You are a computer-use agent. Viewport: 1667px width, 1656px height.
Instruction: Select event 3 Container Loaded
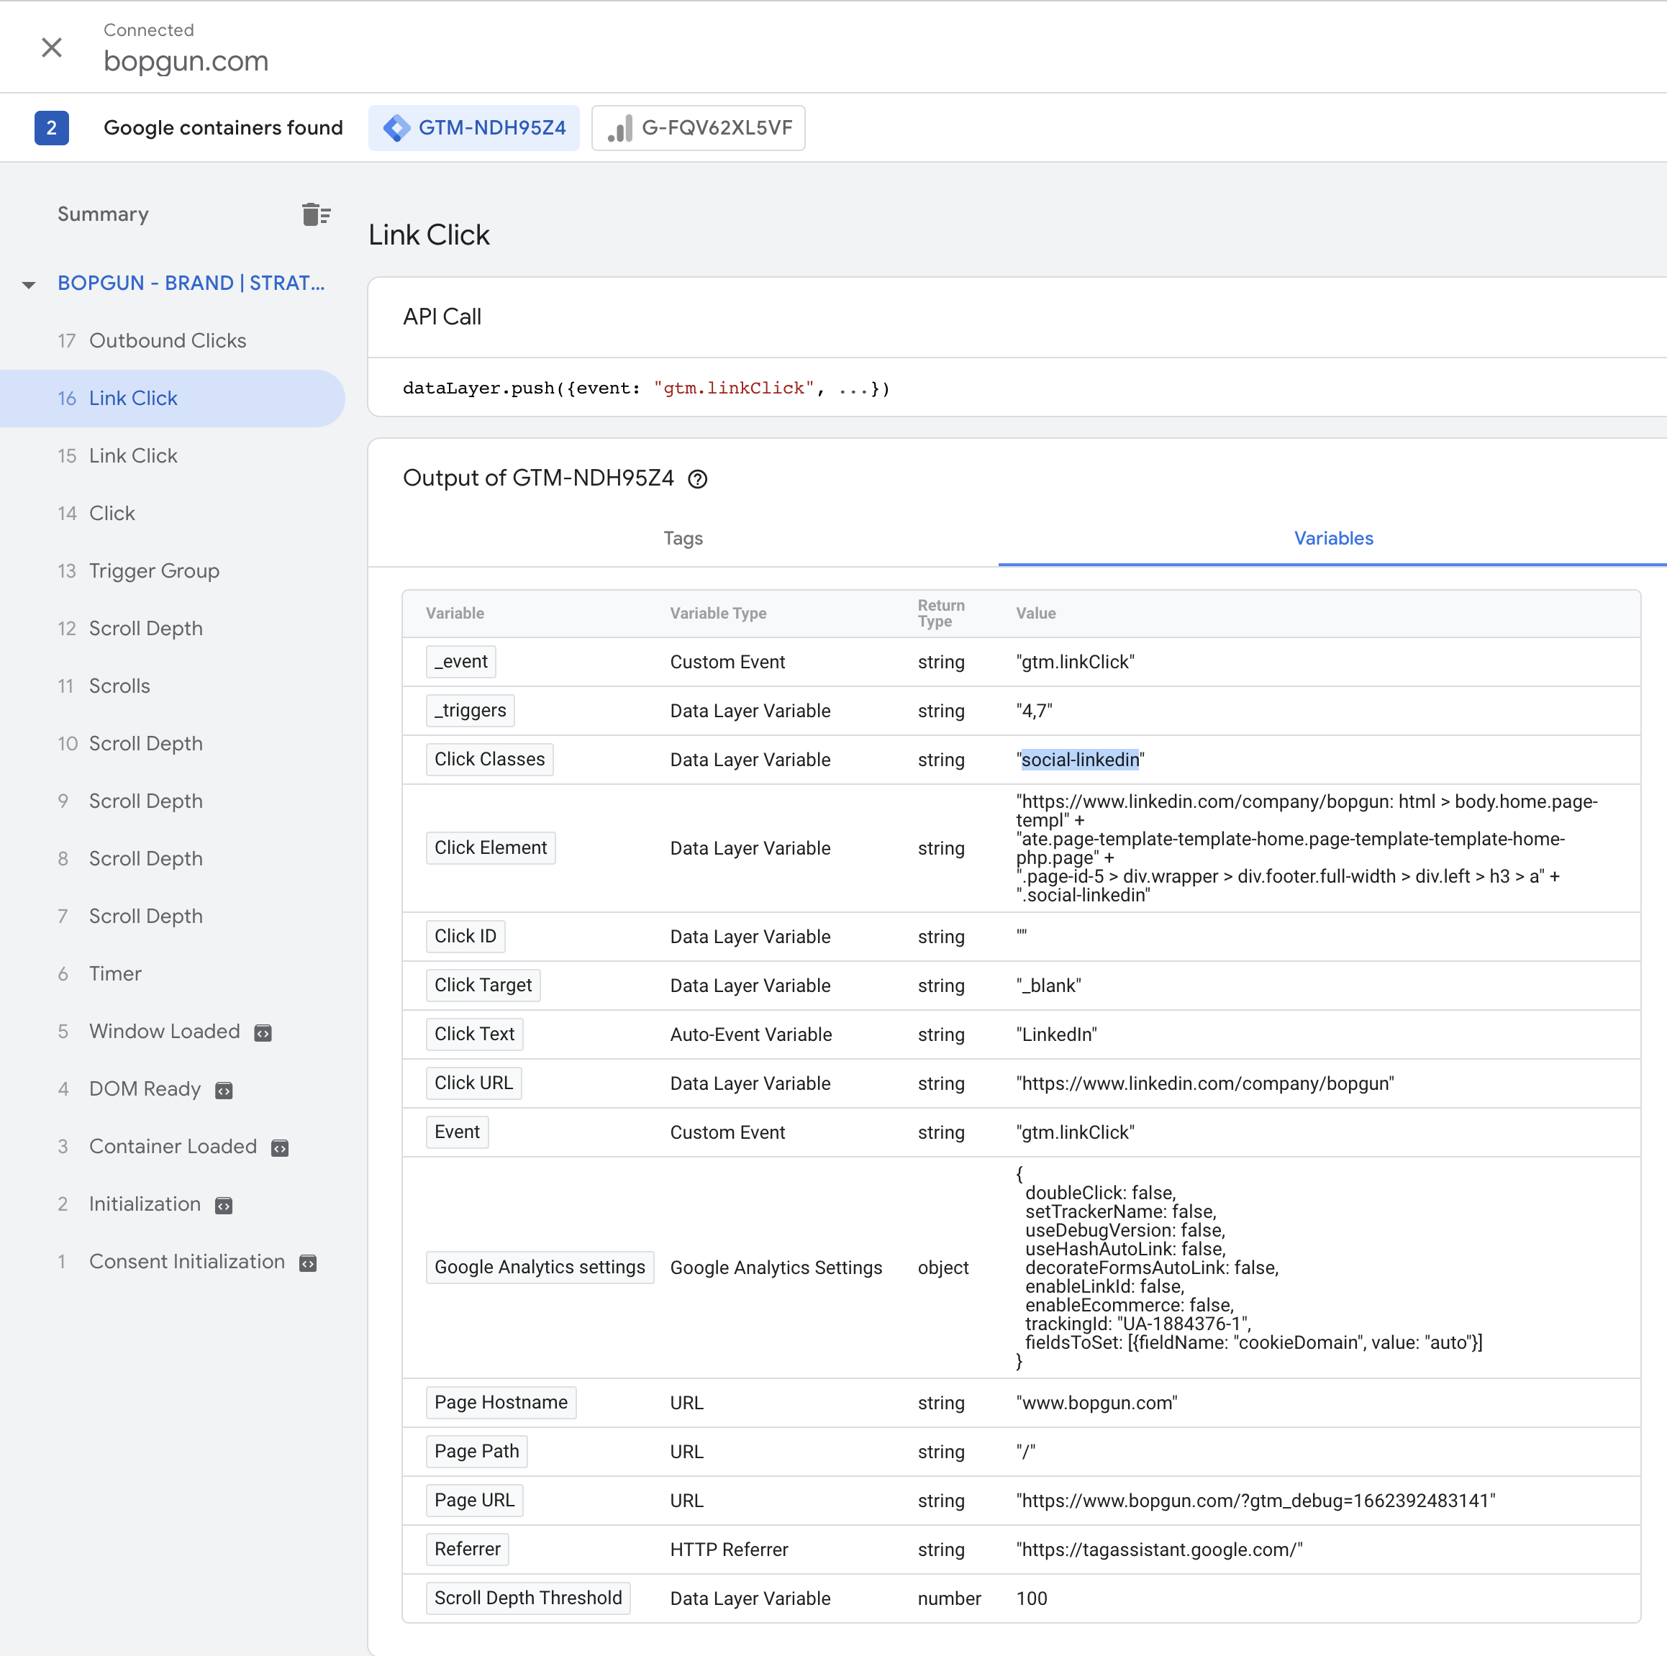click(x=173, y=1146)
